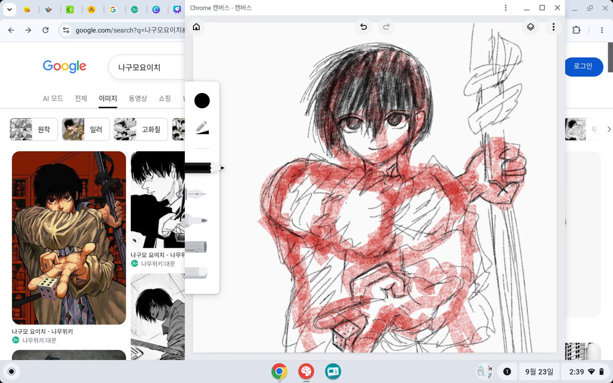This screenshot has width=613, height=383.
Task: Go back in the Chrome browser
Action: pyautogui.click(x=11, y=30)
